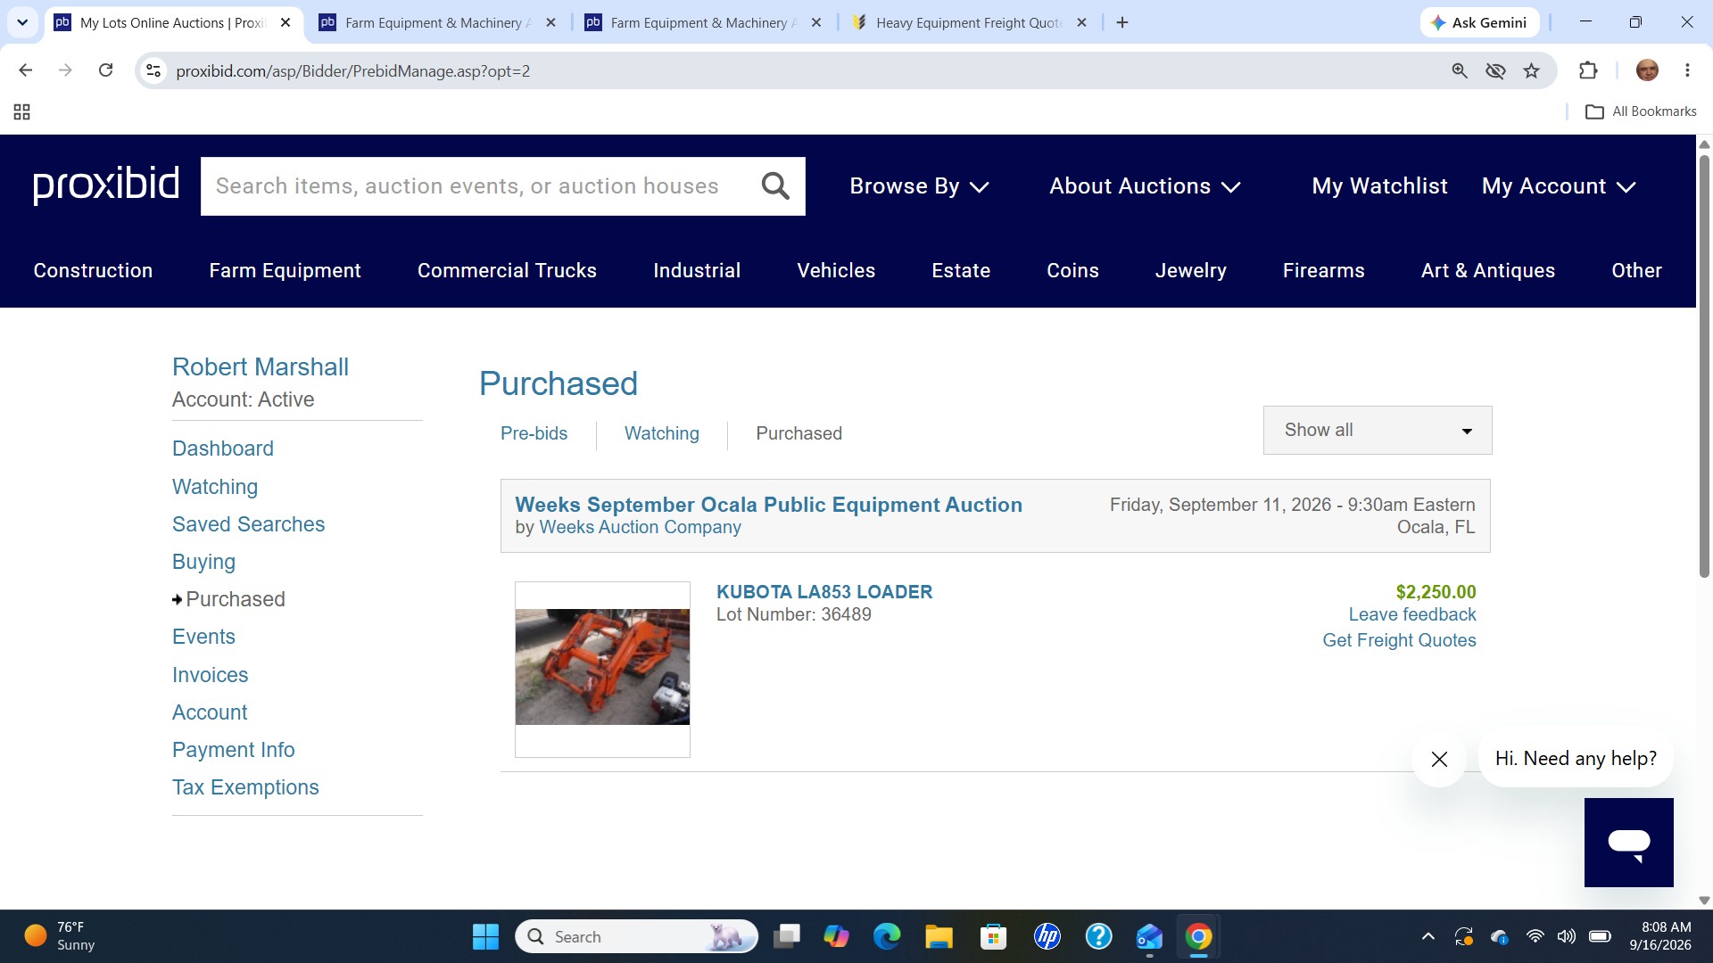Viewport: 1713px width, 963px height.
Task: Click the search magnifier icon
Action: (x=775, y=186)
